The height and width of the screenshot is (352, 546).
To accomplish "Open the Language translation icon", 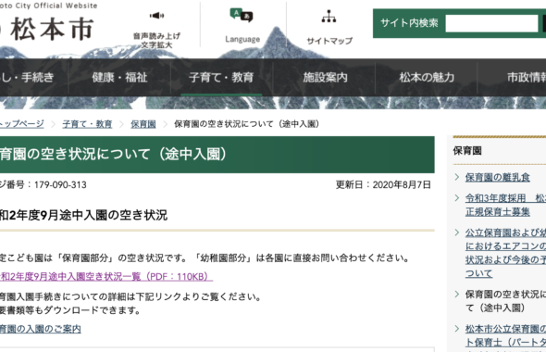I will [242, 16].
